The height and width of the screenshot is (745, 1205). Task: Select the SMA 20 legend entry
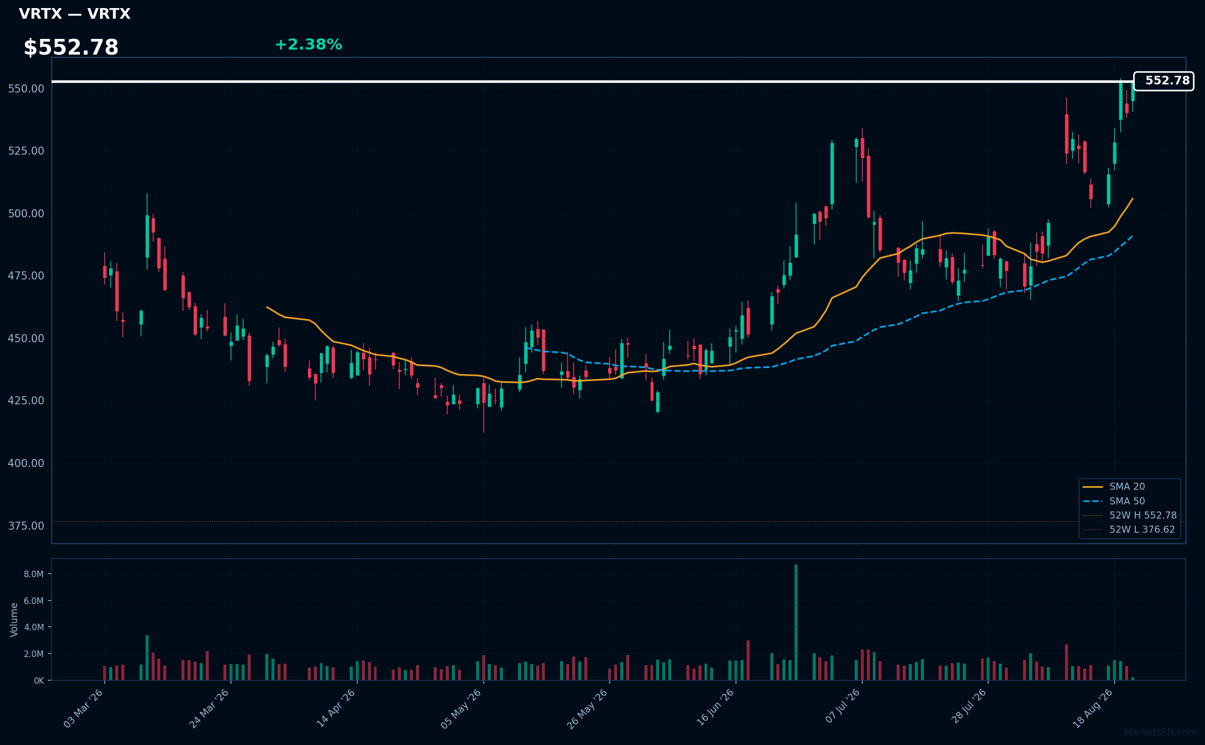[x=1114, y=486]
